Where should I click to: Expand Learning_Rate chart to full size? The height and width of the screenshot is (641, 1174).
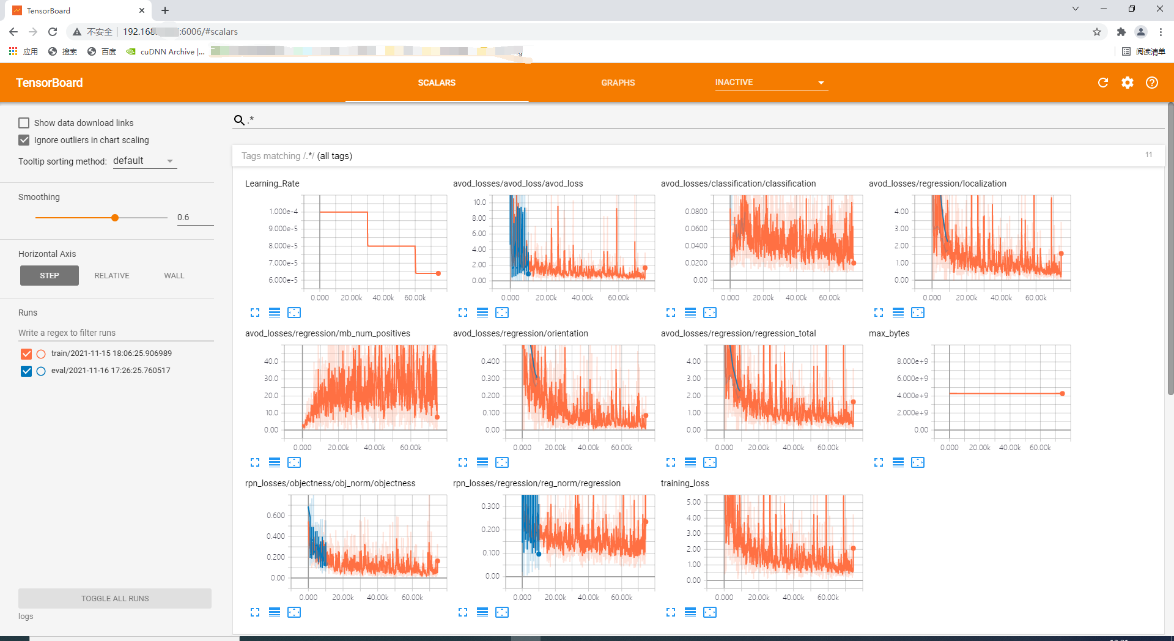click(255, 313)
